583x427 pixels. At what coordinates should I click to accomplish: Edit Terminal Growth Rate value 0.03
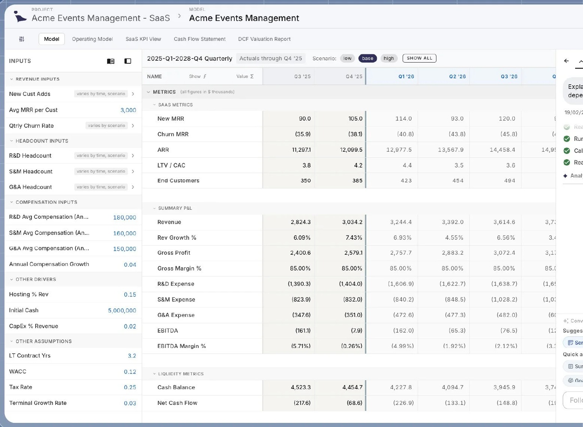130,403
